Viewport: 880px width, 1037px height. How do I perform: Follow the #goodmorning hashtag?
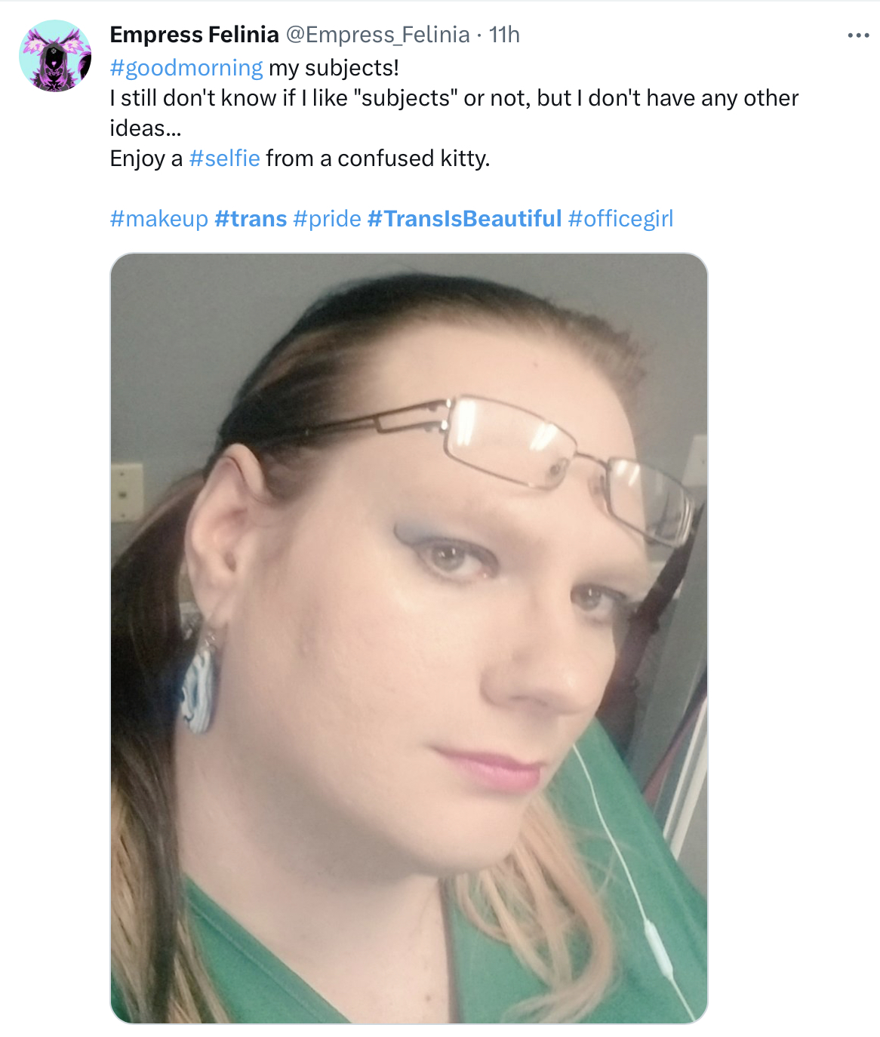[186, 68]
